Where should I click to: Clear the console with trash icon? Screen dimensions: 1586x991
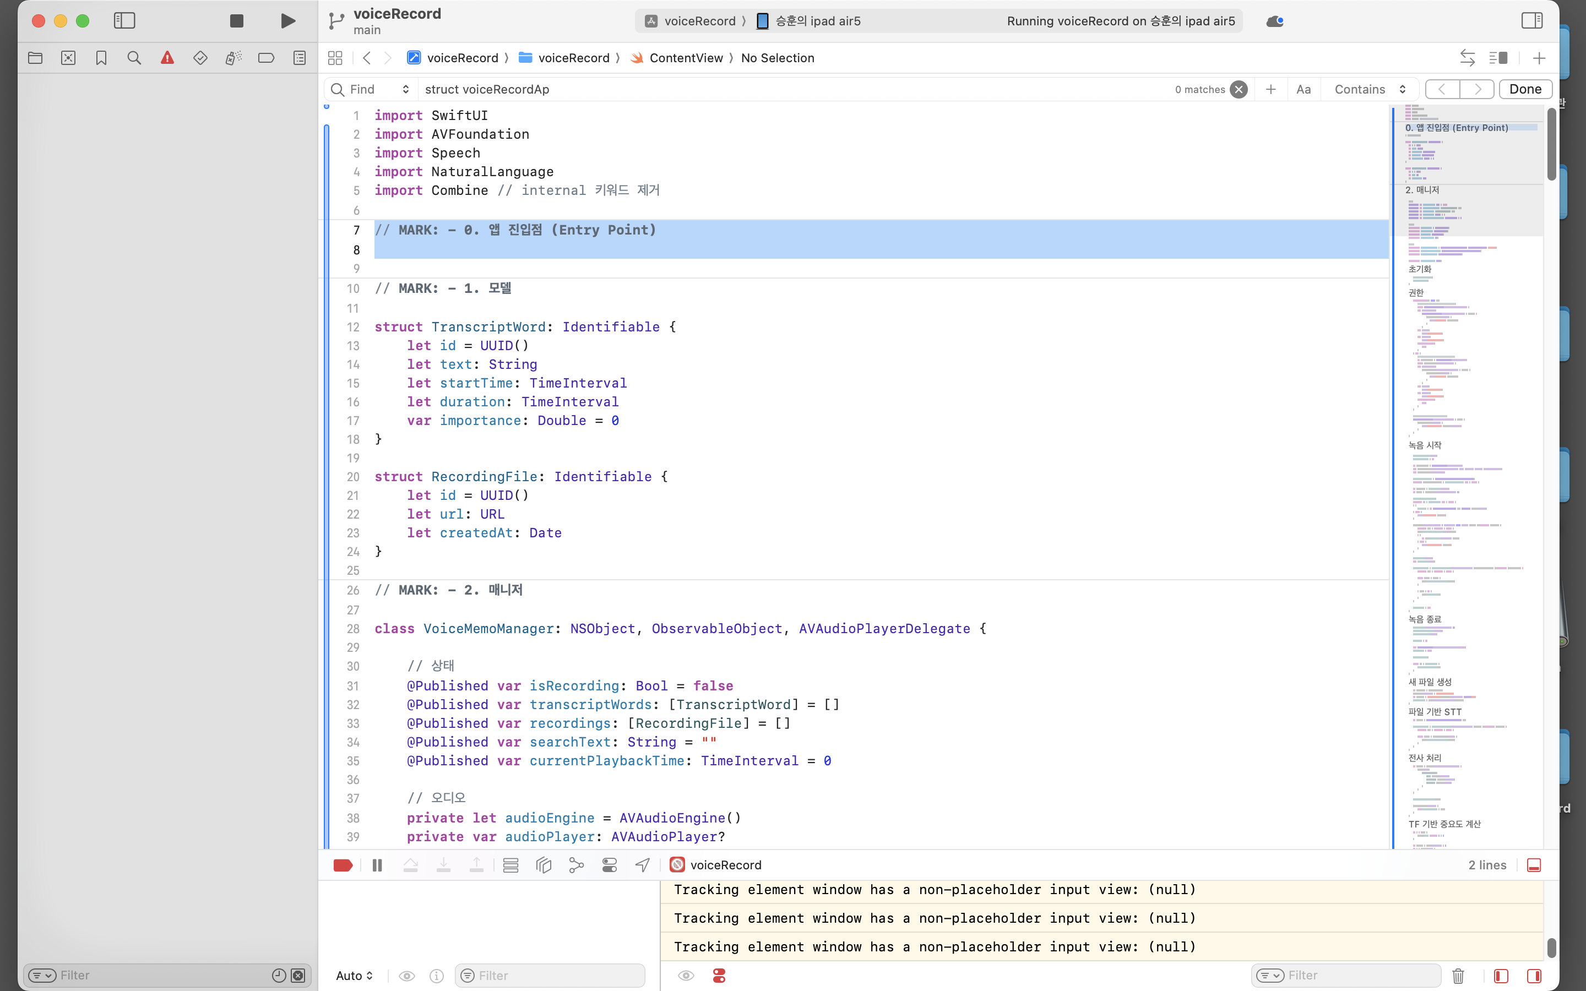(1458, 975)
